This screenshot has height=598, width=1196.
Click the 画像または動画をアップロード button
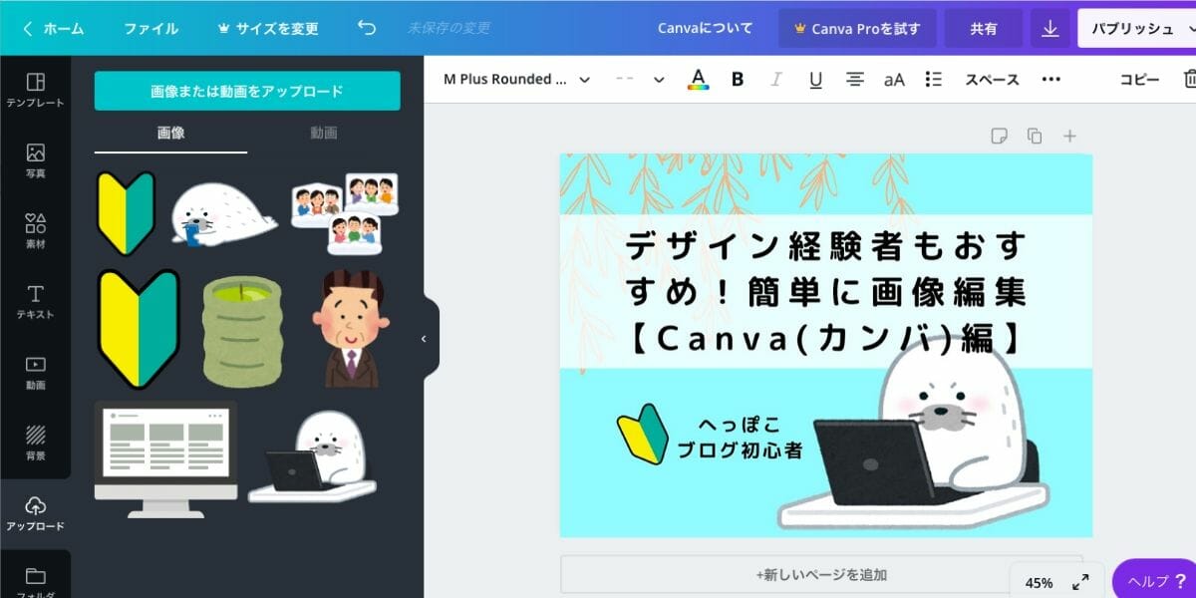247,91
